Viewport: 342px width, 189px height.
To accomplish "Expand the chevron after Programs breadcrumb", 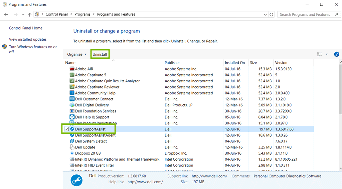I will coord(94,14).
